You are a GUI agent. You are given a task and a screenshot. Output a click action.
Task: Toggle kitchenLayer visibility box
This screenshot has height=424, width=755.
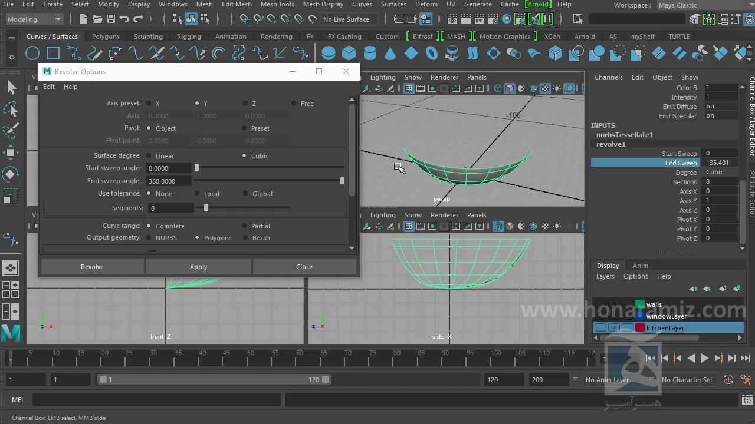tap(600, 328)
